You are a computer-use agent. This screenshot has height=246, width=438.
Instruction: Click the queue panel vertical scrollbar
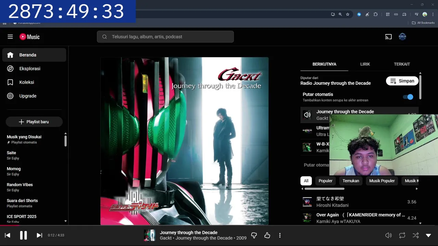(420, 87)
